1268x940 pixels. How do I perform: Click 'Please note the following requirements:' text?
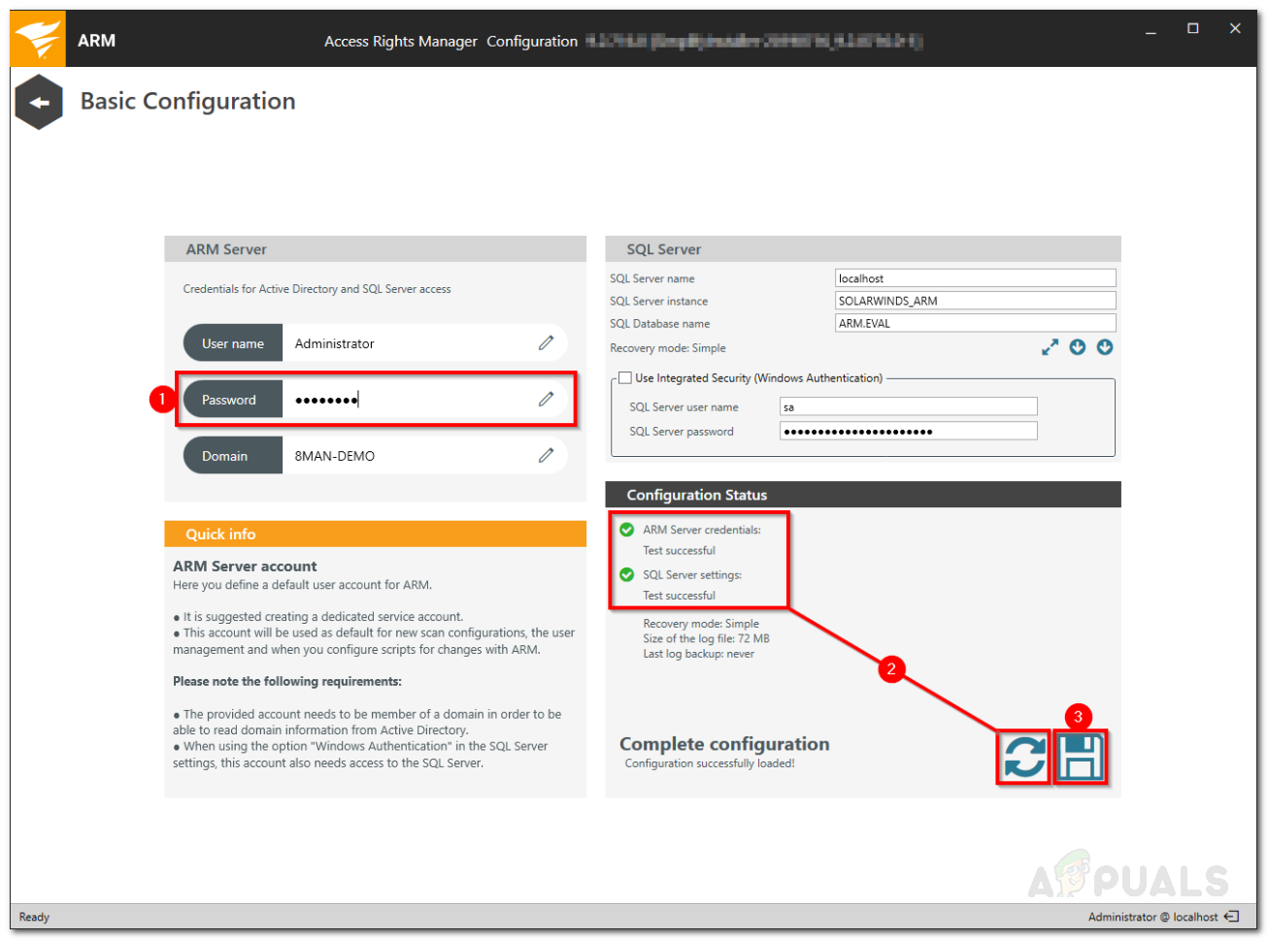tap(287, 681)
